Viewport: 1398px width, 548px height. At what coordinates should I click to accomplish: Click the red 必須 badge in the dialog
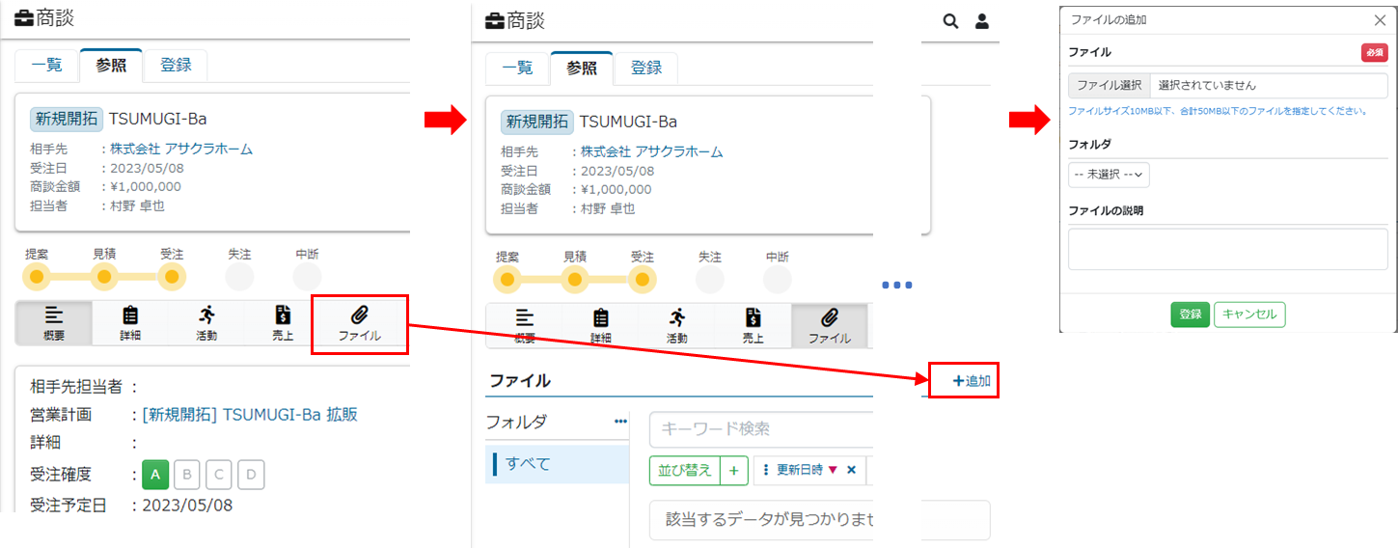[x=1374, y=53]
